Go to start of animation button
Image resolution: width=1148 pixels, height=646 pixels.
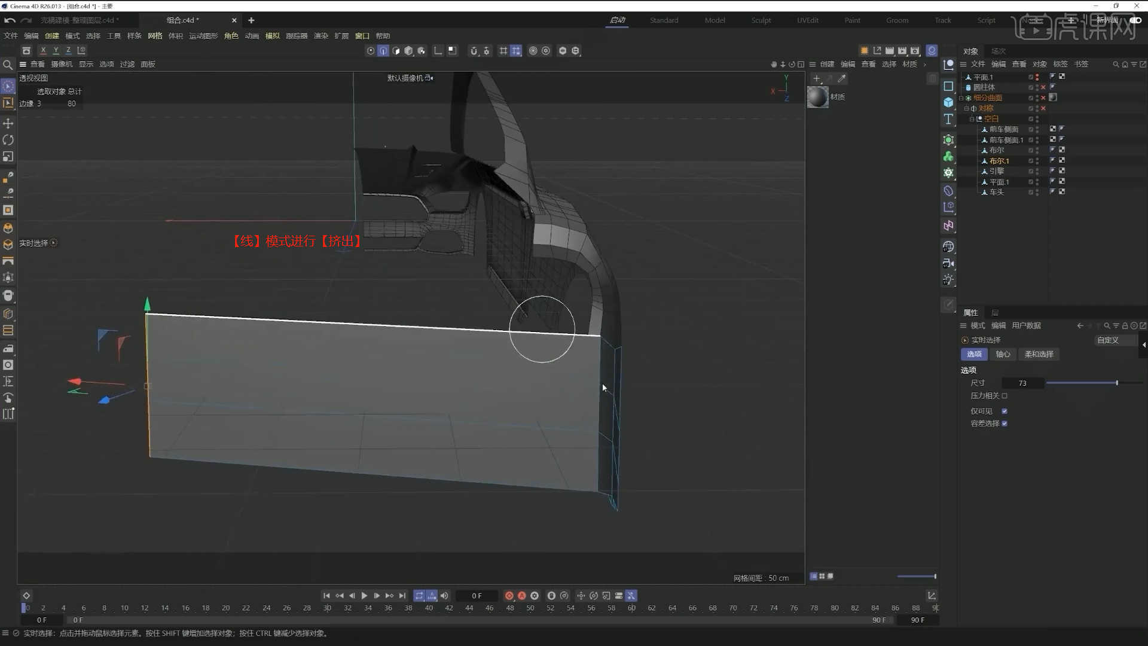coord(326,596)
